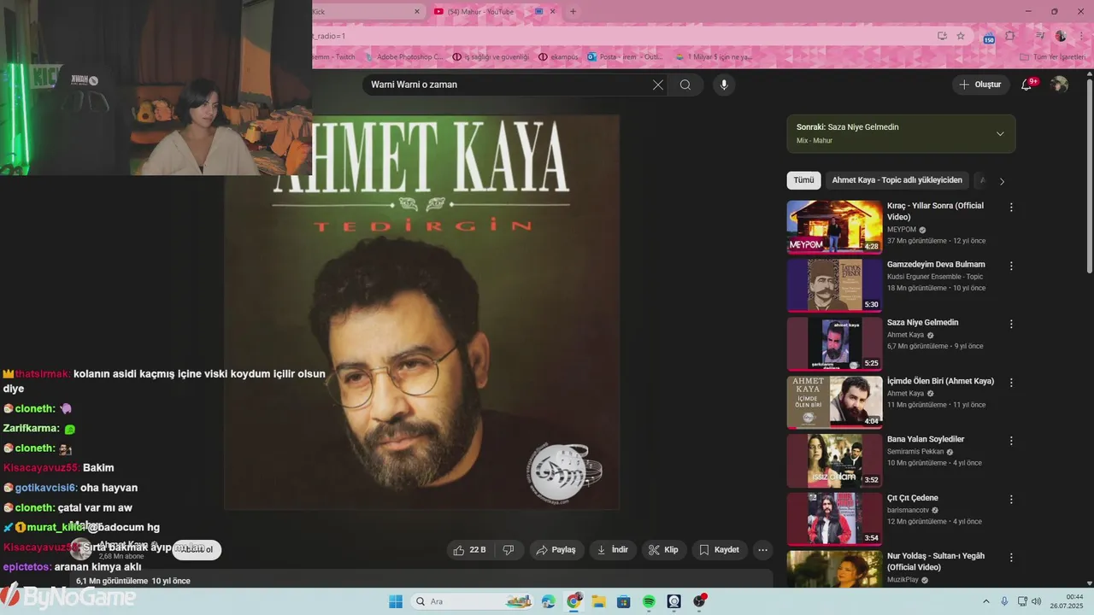1094x615 pixels.
Task: Open options for Nur Yoldaş video
Action: coord(1011,558)
